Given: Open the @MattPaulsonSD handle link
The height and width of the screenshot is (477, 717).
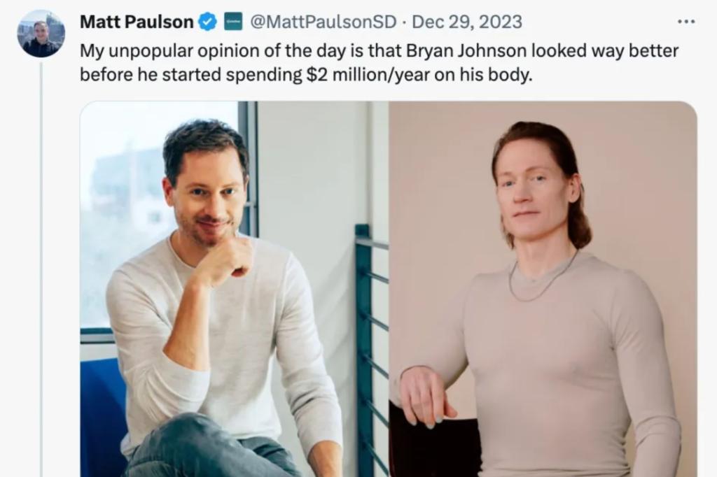Looking at the screenshot, I should click(x=323, y=22).
